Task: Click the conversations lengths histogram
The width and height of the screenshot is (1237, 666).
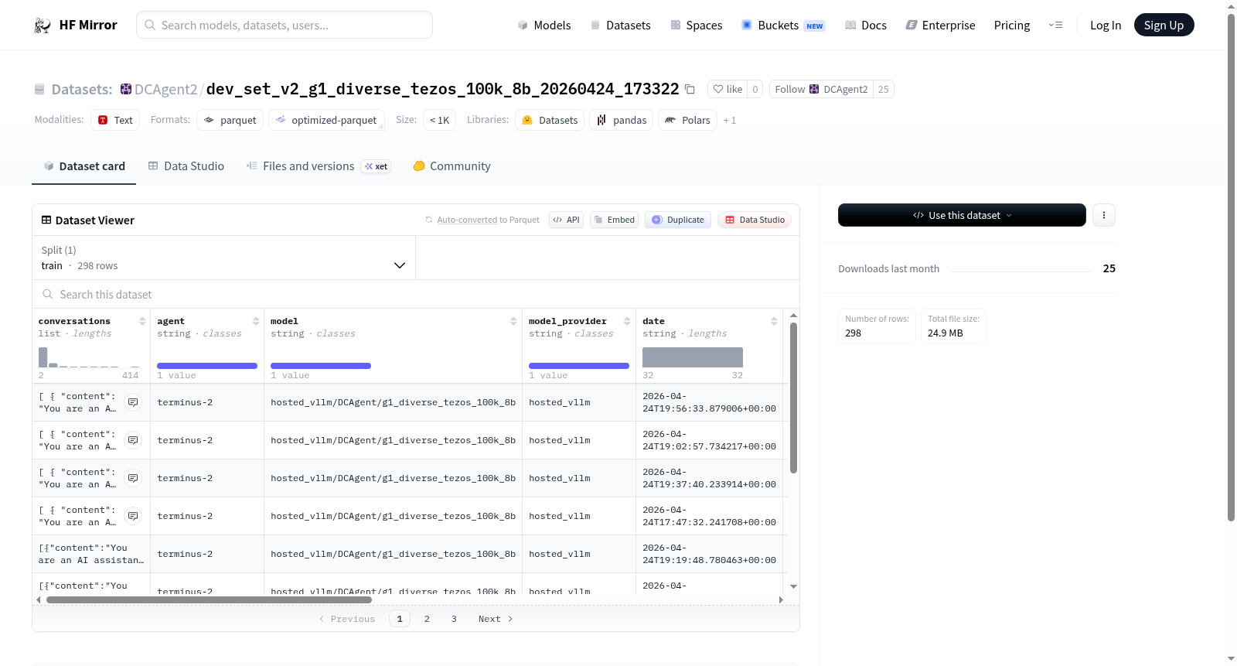Action: point(89,357)
